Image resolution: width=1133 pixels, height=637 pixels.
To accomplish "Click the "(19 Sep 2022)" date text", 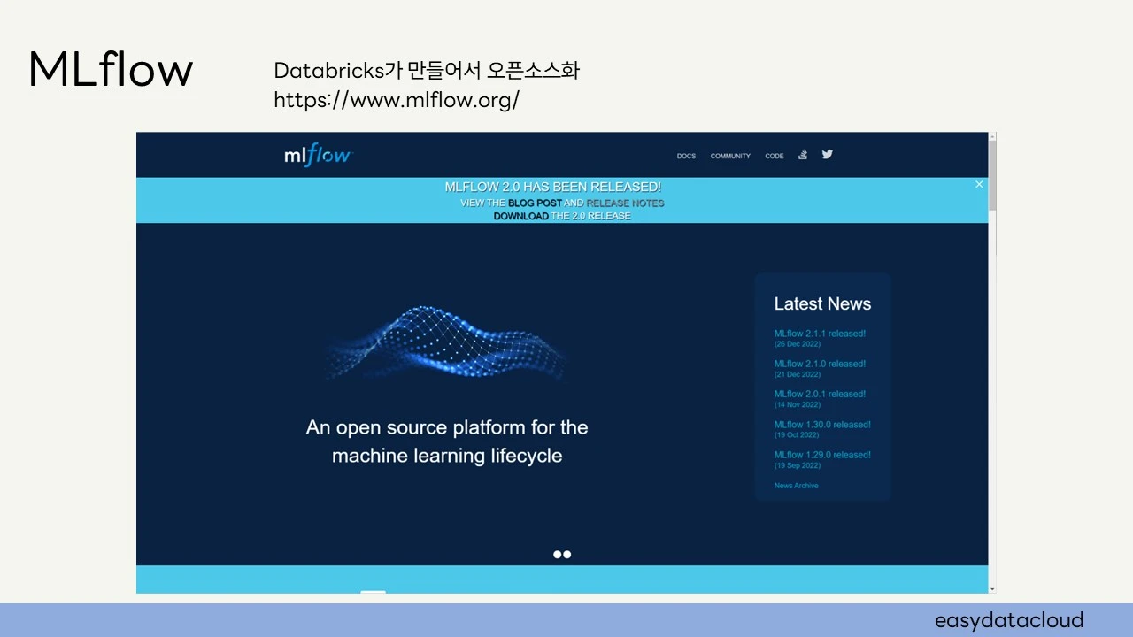I will click(x=797, y=465).
